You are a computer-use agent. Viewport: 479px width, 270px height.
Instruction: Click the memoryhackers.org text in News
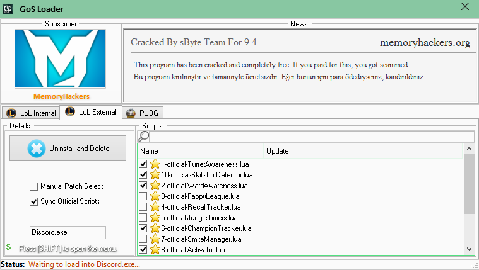click(x=425, y=43)
